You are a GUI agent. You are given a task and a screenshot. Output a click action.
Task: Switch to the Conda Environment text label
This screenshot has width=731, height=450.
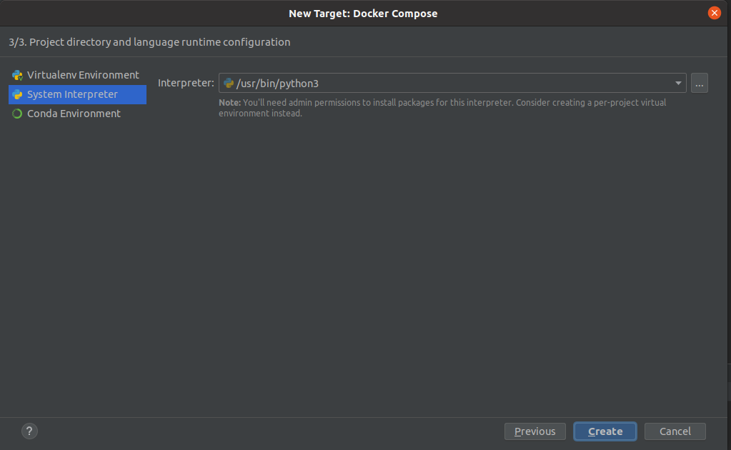[74, 114]
